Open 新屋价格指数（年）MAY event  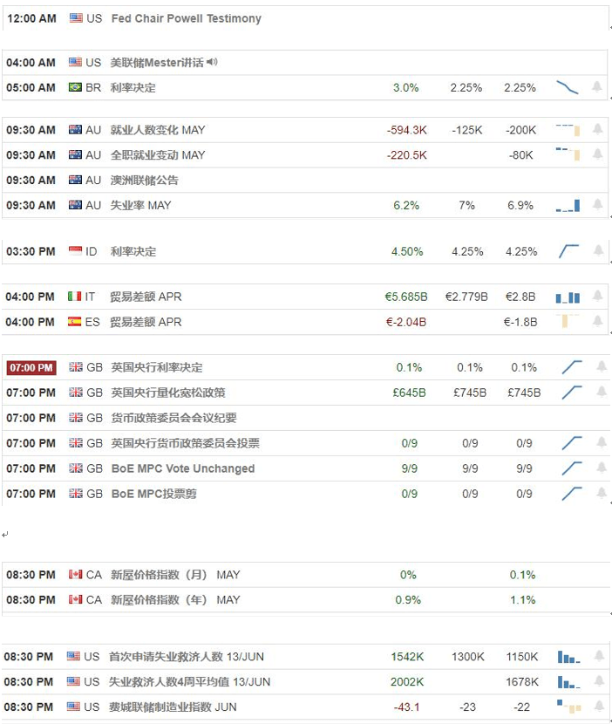[x=175, y=600]
